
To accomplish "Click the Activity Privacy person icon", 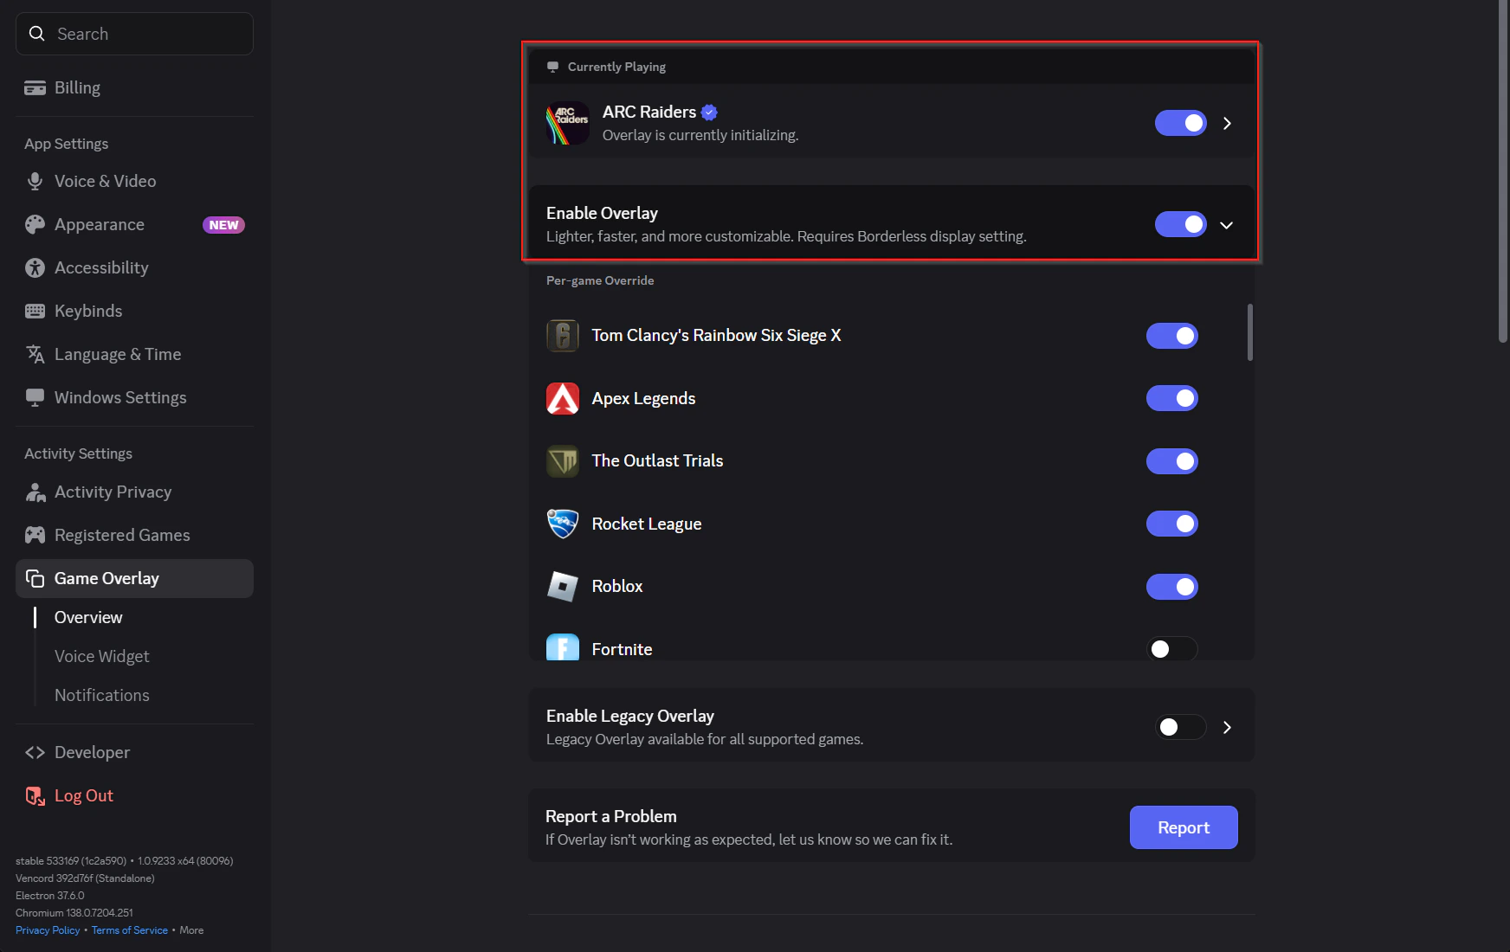I will click(x=35, y=492).
